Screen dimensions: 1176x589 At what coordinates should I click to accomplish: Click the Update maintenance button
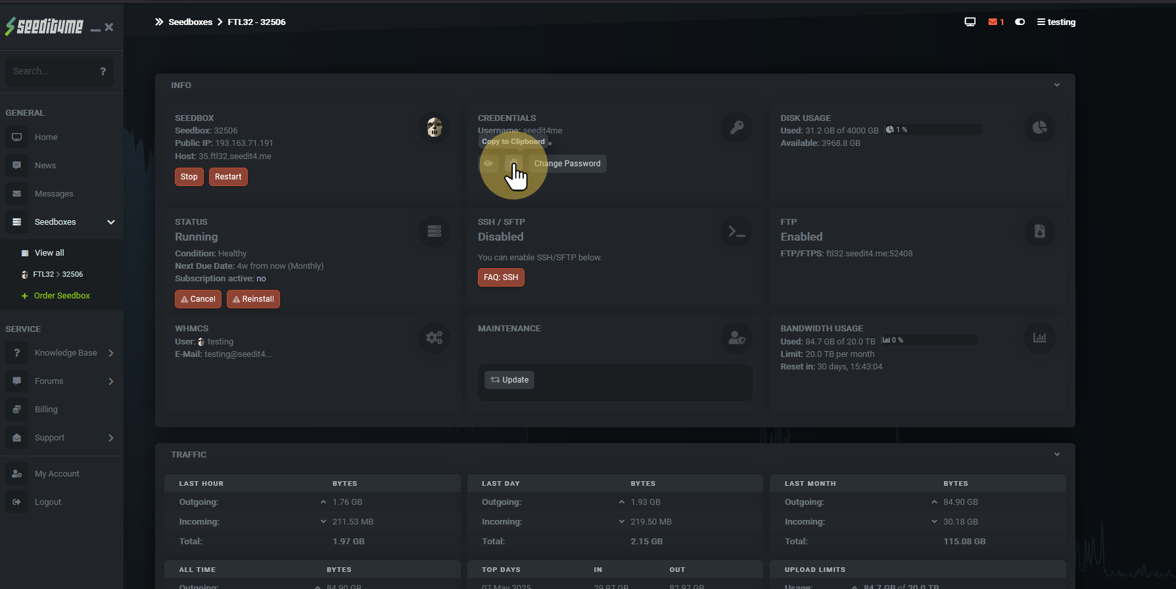tap(509, 380)
